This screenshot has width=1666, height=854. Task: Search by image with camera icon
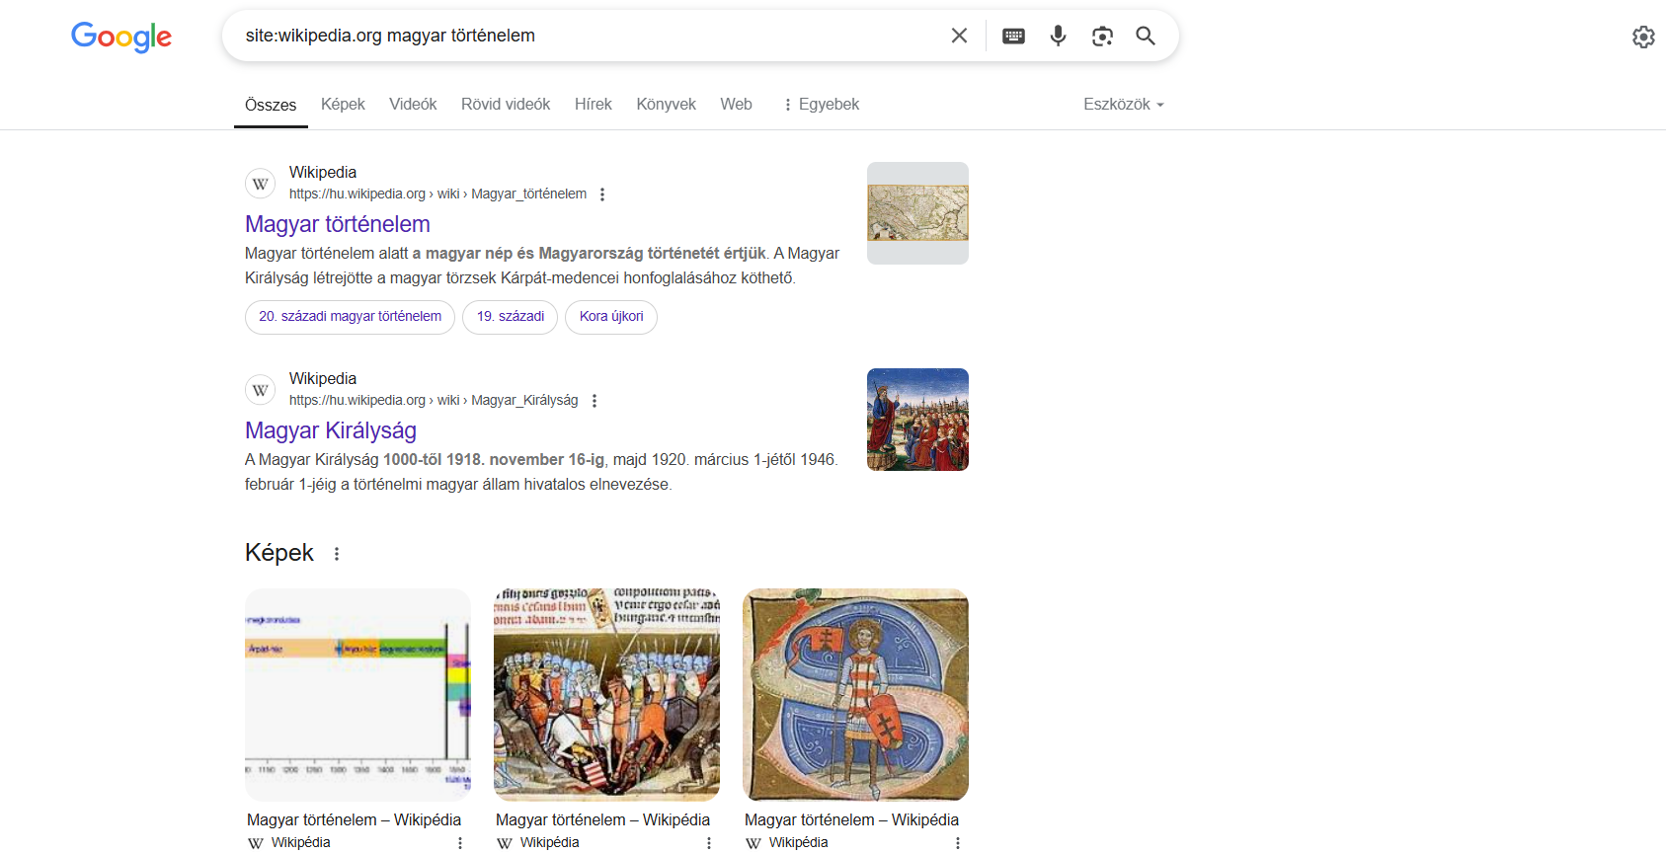click(1102, 37)
